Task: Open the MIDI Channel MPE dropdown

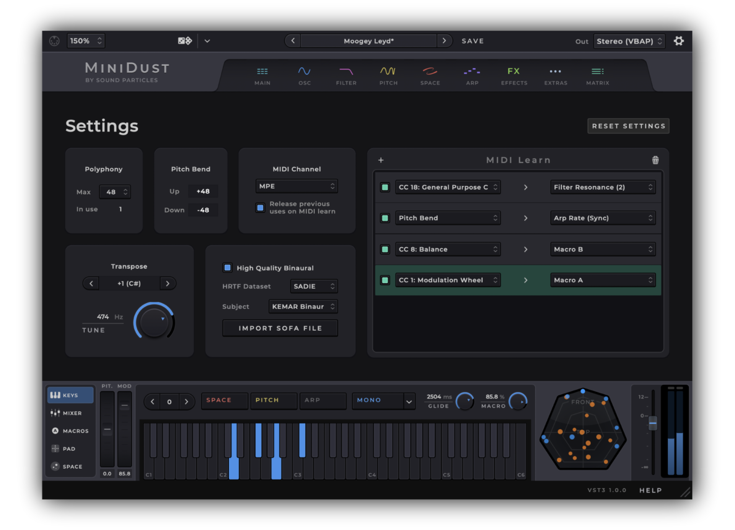Action: point(297,186)
